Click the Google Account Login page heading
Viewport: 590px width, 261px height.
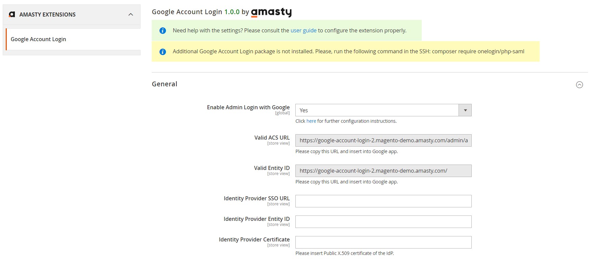187,12
